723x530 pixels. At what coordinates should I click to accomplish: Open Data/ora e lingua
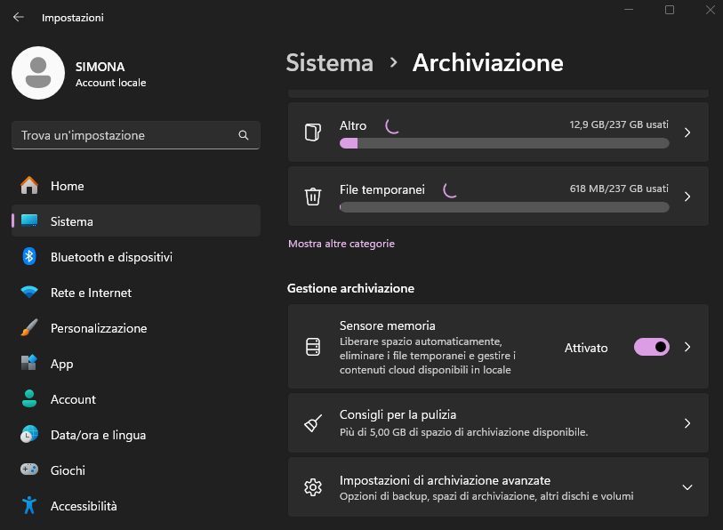click(136, 434)
